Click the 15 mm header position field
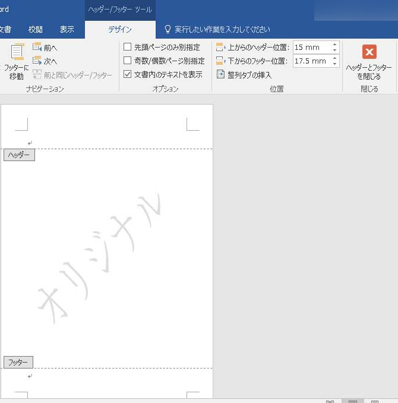This screenshot has height=403, width=398. pos(311,47)
